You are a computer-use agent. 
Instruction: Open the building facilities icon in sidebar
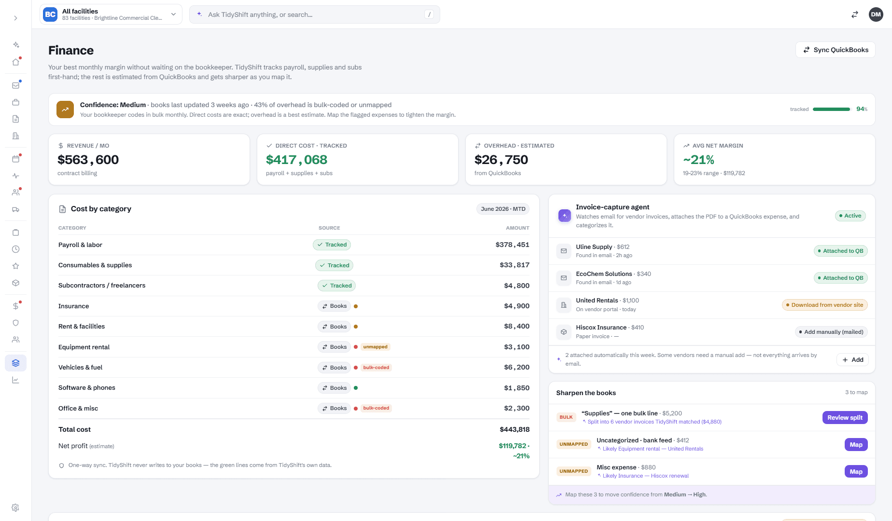(15, 136)
